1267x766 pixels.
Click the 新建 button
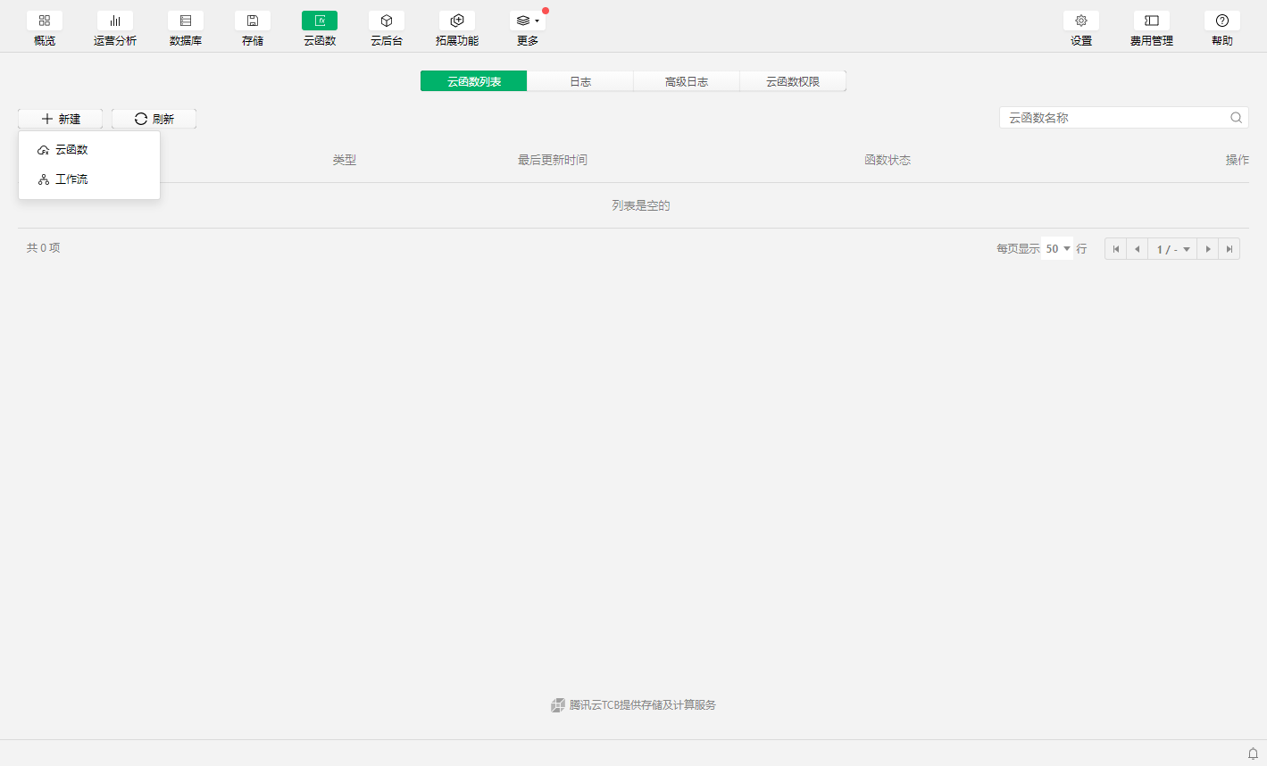(61, 119)
